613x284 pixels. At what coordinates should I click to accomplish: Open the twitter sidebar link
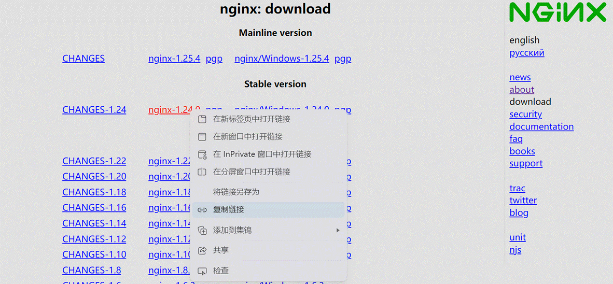pos(523,201)
